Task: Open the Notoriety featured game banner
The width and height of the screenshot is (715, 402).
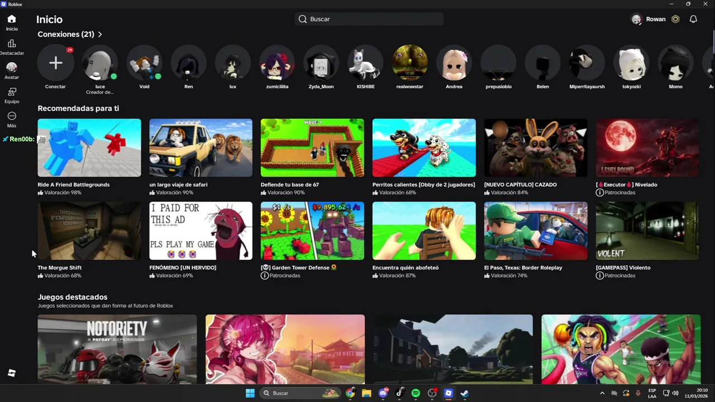Action: 117,349
